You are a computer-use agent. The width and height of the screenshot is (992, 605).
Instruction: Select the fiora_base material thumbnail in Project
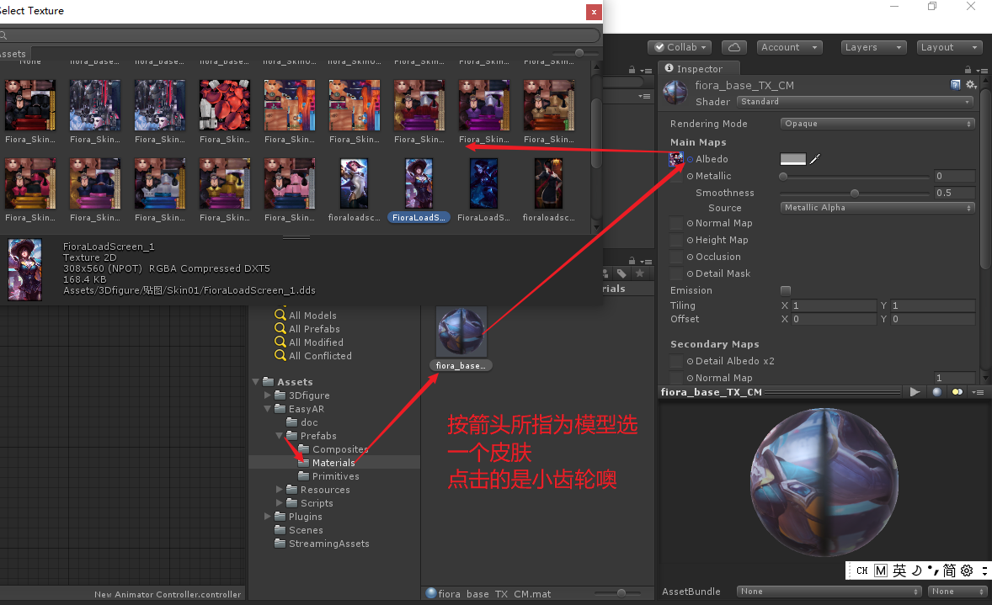(x=461, y=332)
